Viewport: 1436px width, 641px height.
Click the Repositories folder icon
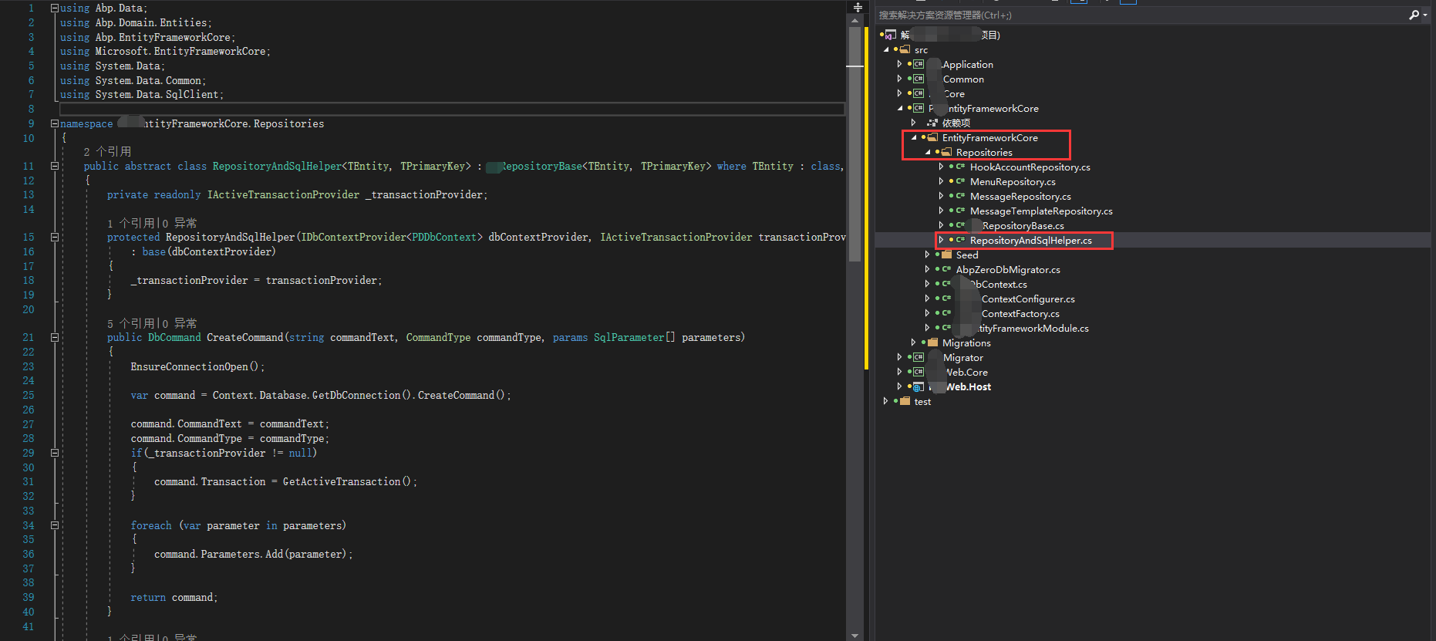946,152
